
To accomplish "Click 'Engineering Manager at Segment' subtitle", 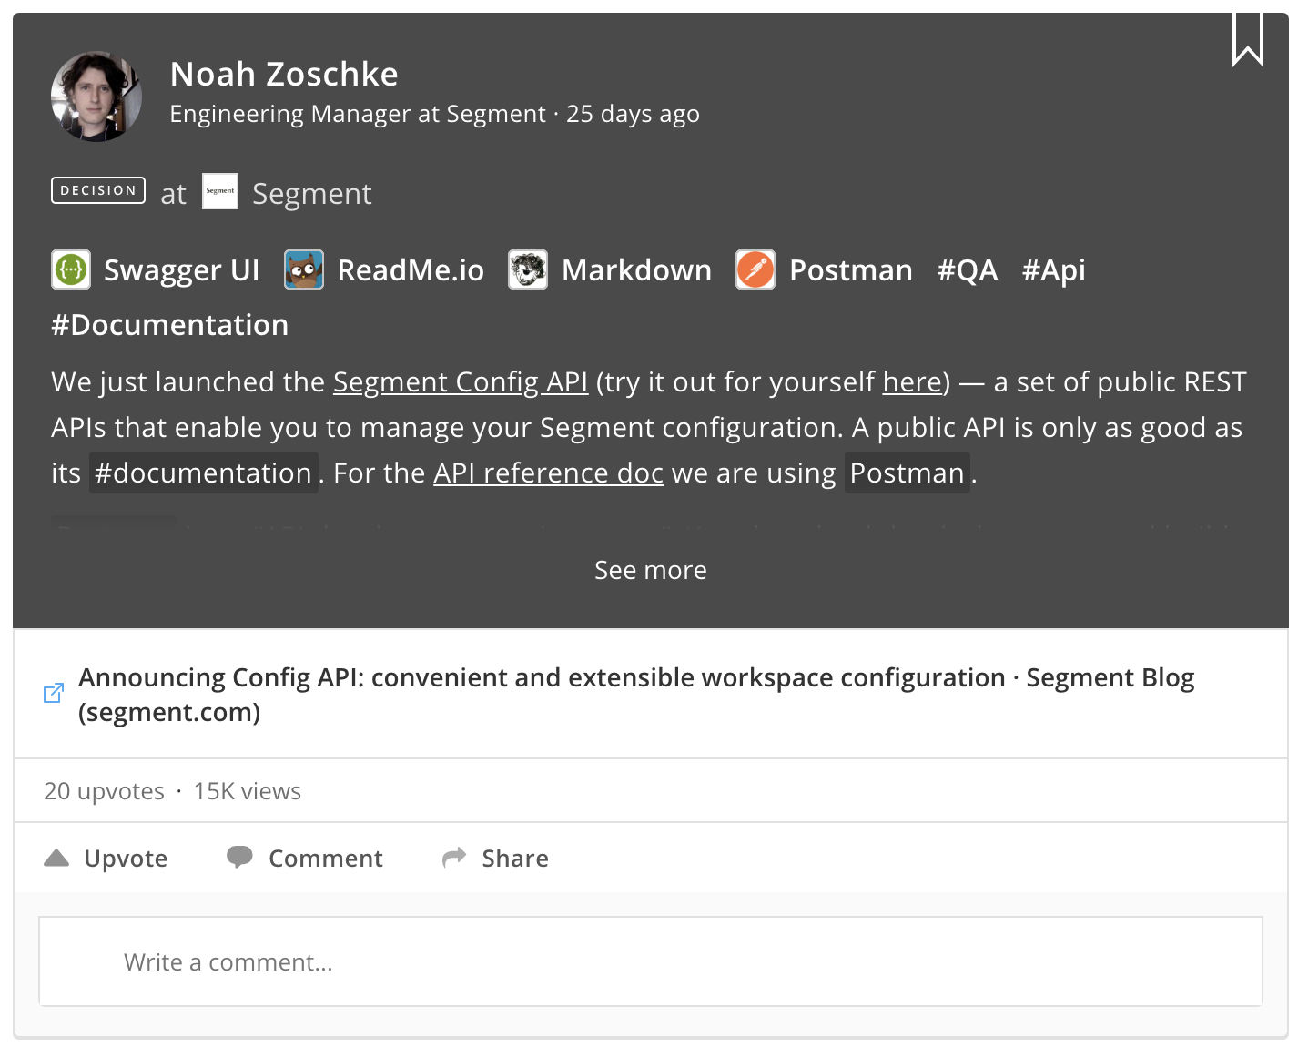I will 358,114.
